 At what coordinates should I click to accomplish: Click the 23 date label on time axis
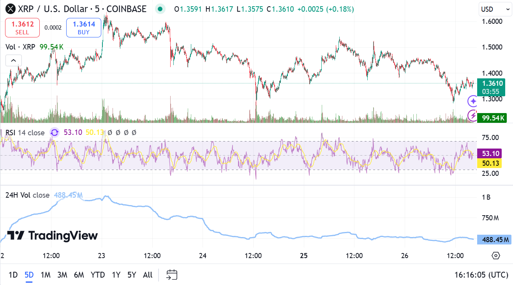[102, 256]
